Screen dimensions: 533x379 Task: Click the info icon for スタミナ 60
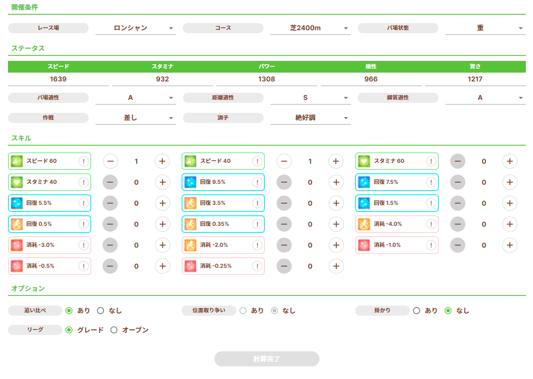click(x=431, y=161)
